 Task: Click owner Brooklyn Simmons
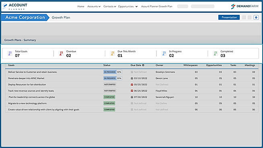[165, 72]
